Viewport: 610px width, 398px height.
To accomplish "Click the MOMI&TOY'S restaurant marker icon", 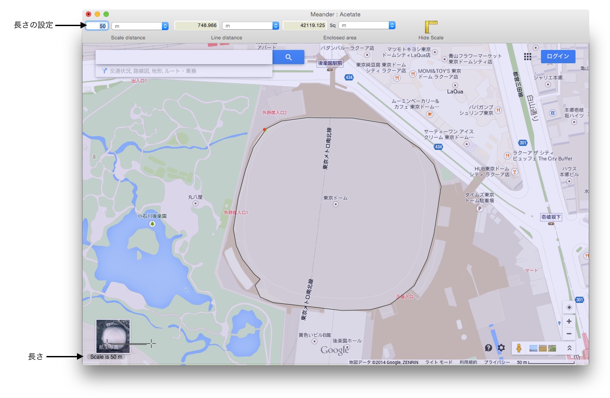I will click(x=413, y=74).
